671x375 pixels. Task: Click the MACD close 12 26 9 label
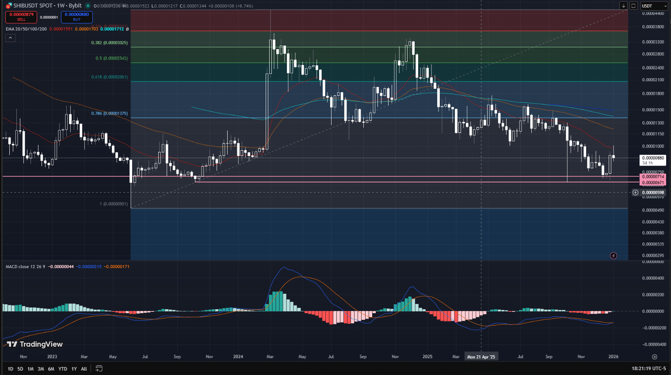(25, 267)
